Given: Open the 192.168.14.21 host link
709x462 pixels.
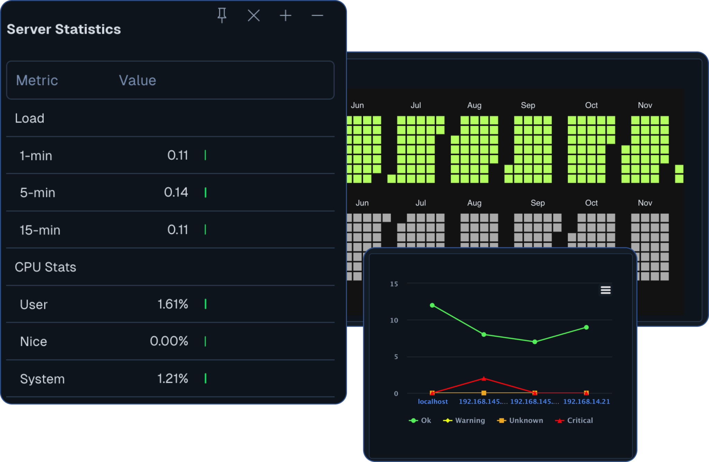Looking at the screenshot, I should [x=586, y=401].
